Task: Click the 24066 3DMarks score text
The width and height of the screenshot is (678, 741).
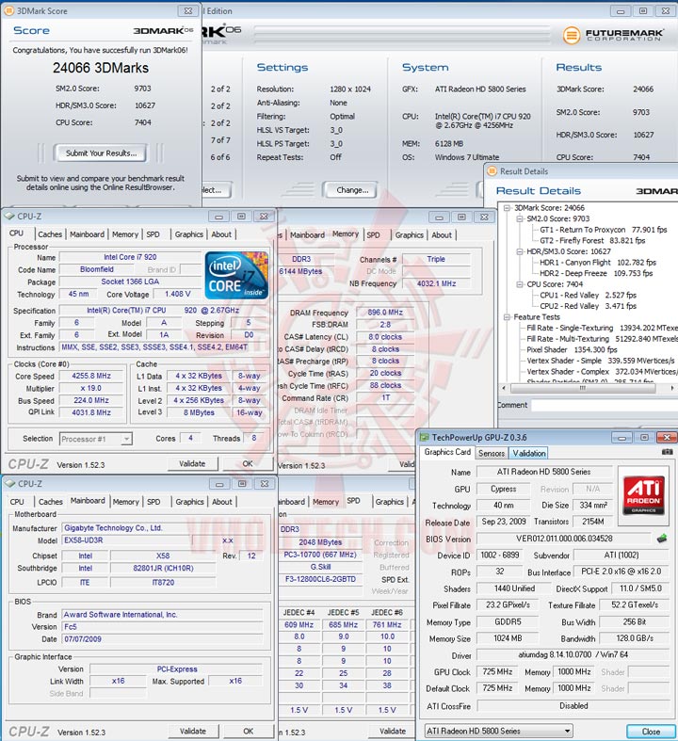Action: (101, 68)
